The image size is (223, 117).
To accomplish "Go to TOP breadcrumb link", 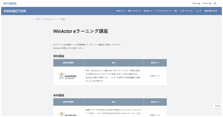I will tap(38, 19).
